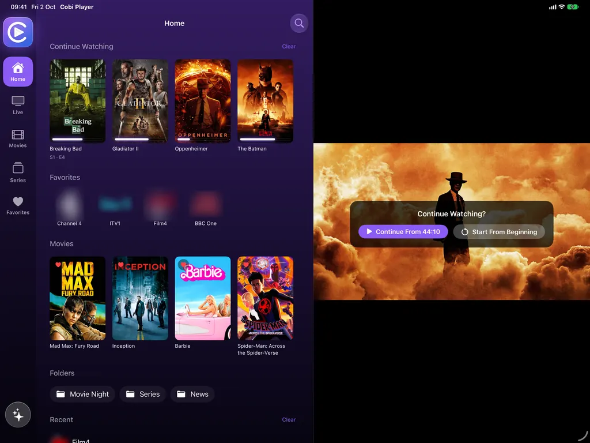Select the Oppenheimer progress bar
Image resolution: width=590 pixels, height=443 pixels.
[202, 139]
